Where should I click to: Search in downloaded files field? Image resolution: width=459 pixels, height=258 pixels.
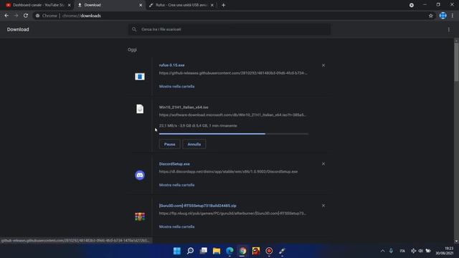pyautogui.click(x=229, y=29)
